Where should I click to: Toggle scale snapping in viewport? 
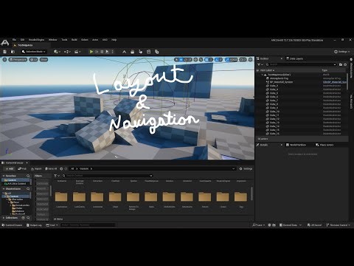[x=227, y=60]
